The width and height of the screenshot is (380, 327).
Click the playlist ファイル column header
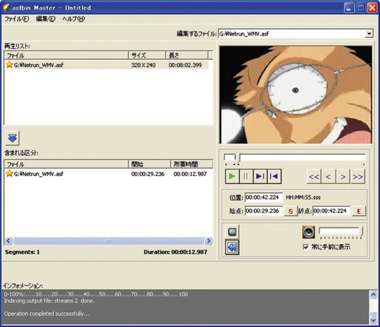(66, 56)
